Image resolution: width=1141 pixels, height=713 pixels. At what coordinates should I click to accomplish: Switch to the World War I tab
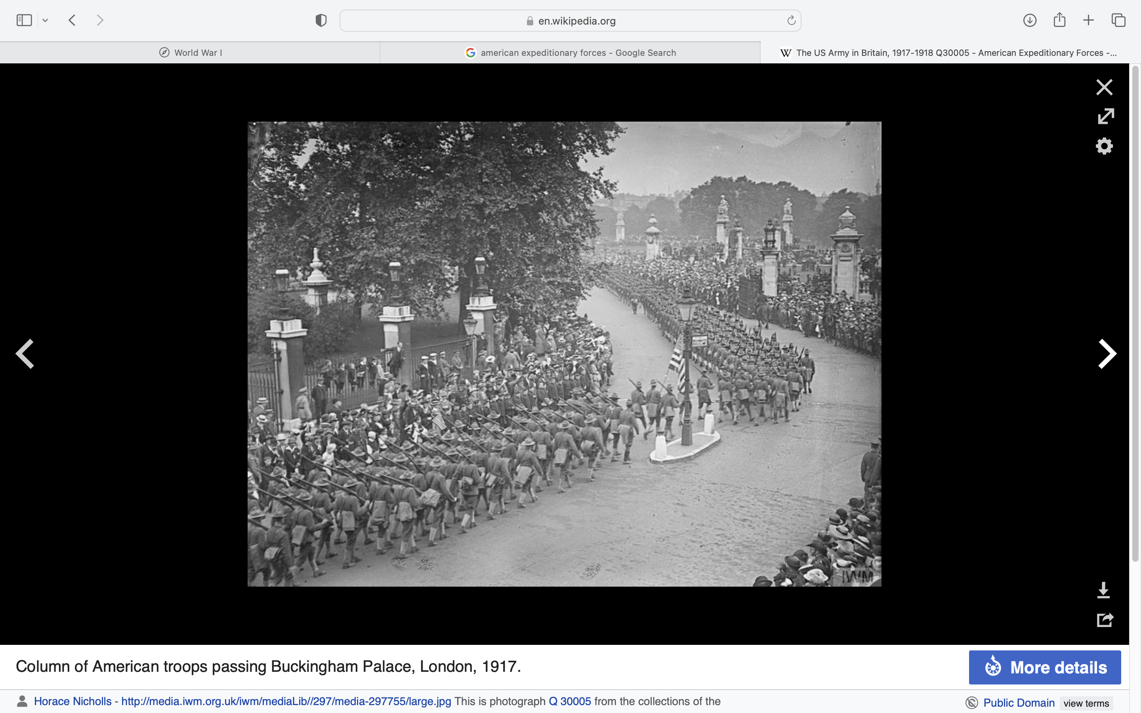(x=191, y=53)
